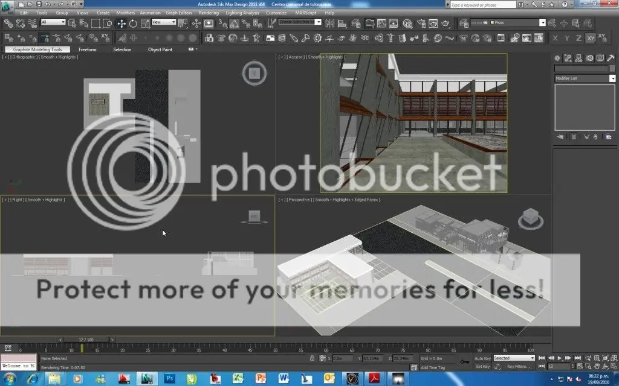Click the next frame arrow beside time slider

pos(112,340)
